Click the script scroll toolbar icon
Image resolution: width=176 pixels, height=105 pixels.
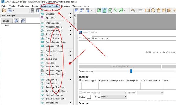pyautogui.click(x=110, y=10)
